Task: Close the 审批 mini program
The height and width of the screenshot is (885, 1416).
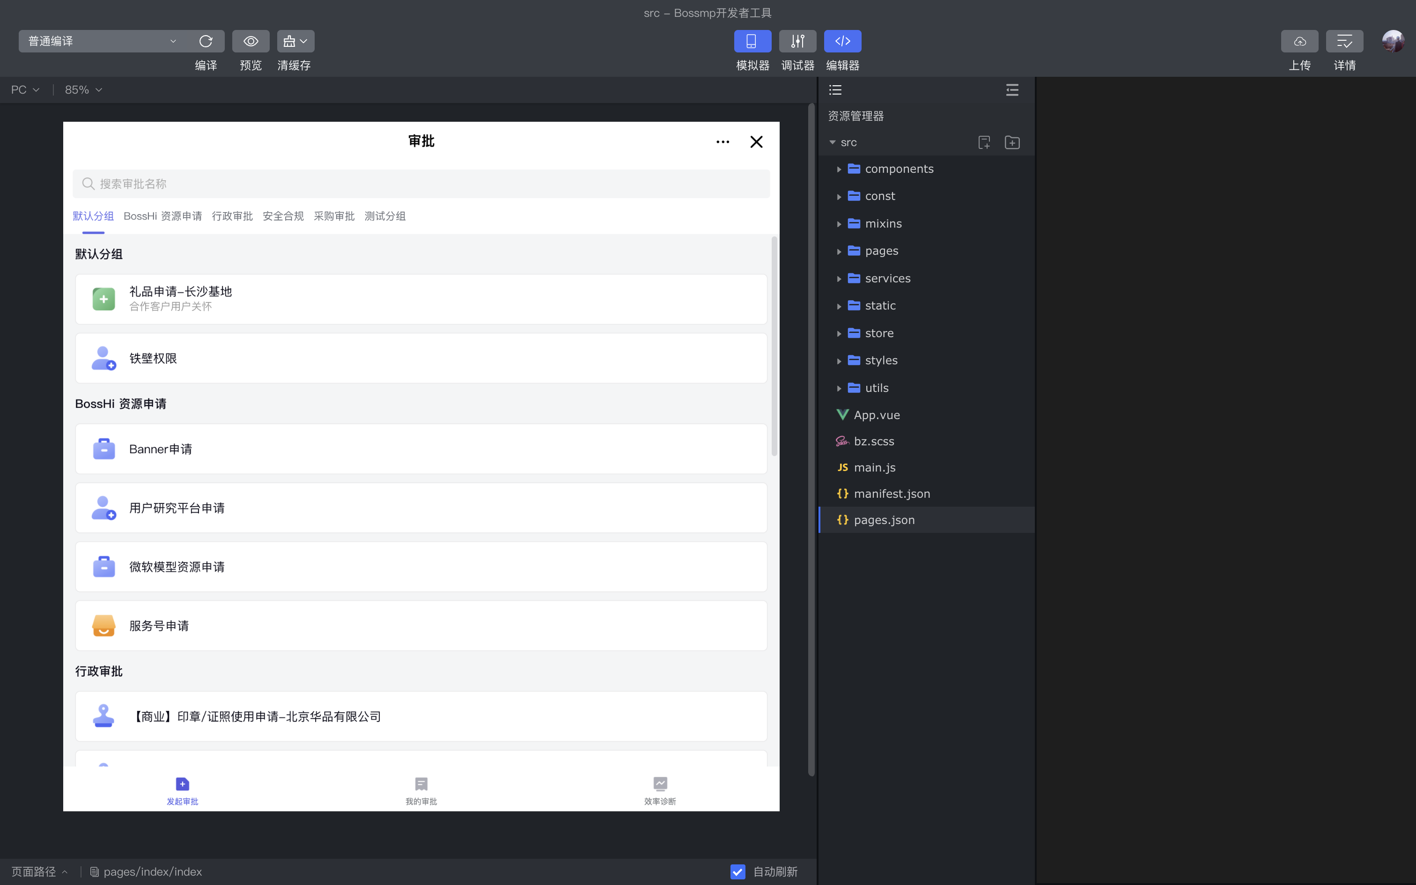Action: click(x=756, y=141)
